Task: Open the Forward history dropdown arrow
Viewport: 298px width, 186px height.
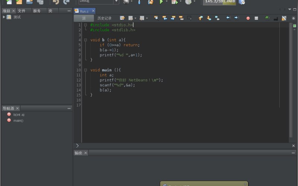Action: [147, 18]
